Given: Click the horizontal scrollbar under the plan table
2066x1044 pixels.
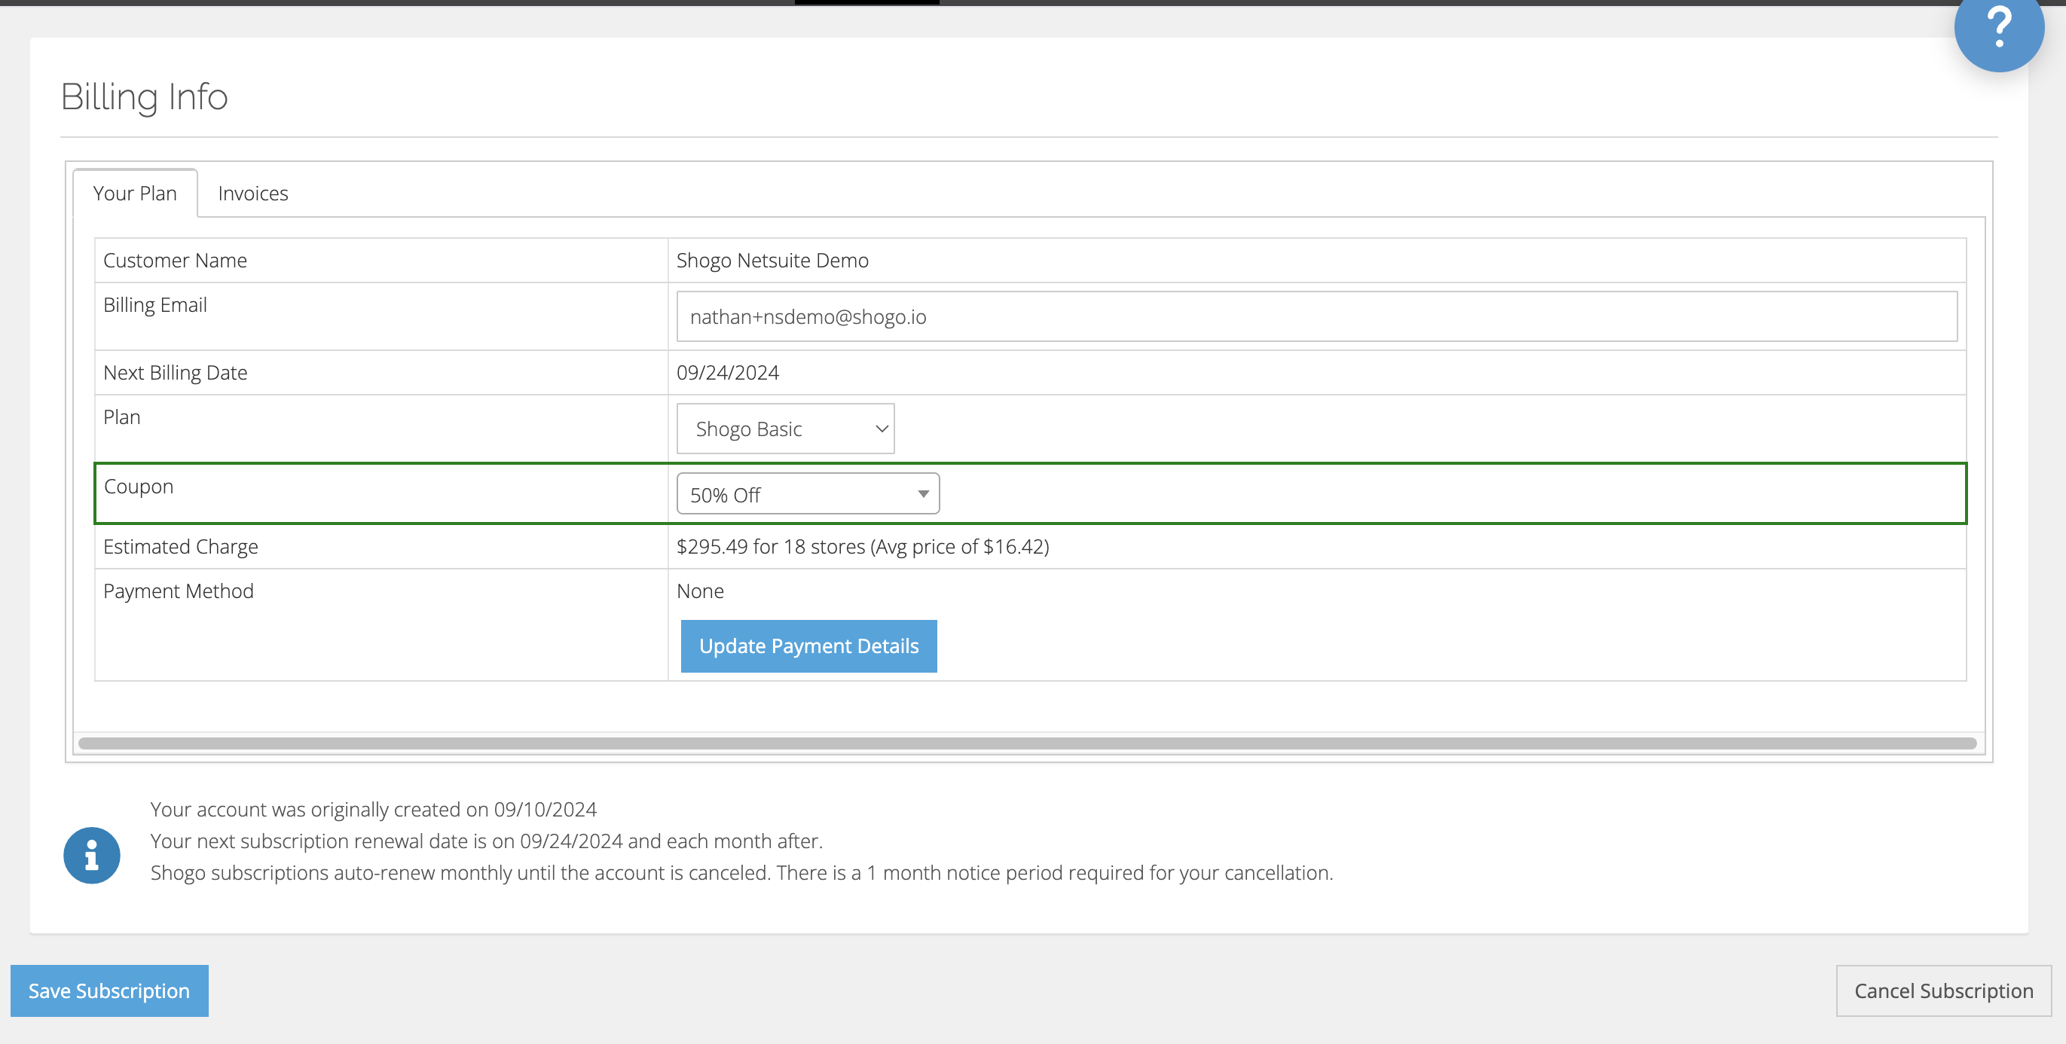Looking at the screenshot, I should click(x=1028, y=743).
